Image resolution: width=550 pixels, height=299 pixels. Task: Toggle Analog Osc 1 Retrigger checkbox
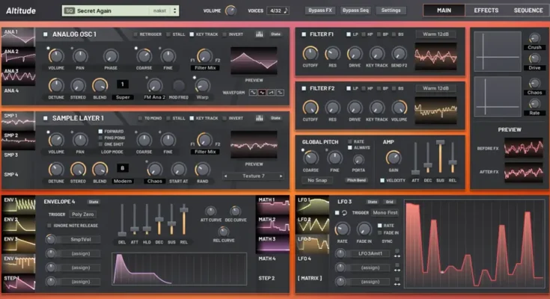(x=135, y=34)
